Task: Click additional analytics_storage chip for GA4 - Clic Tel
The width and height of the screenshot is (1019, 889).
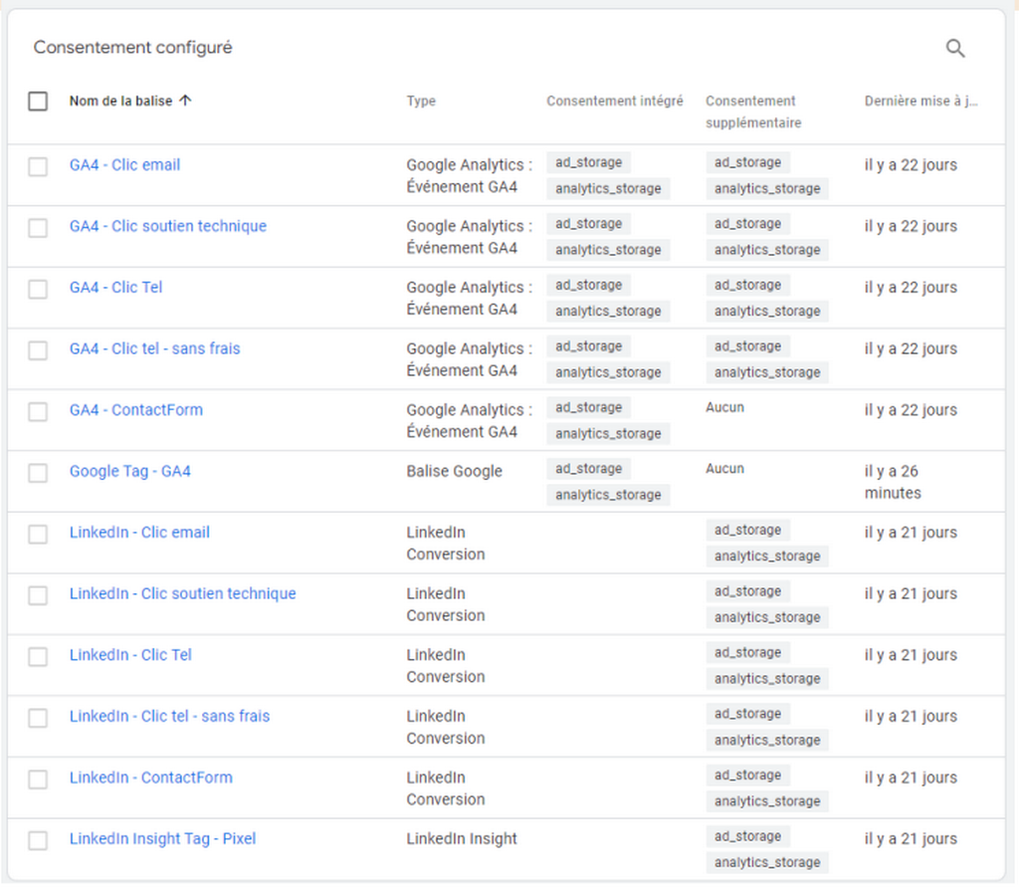Action: click(x=767, y=311)
